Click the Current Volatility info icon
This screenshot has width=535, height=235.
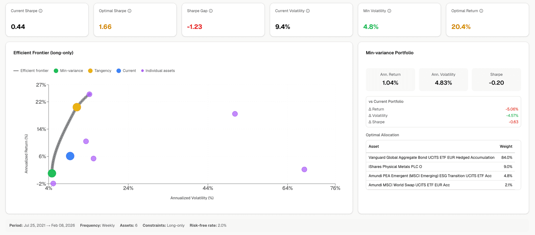(308, 11)
